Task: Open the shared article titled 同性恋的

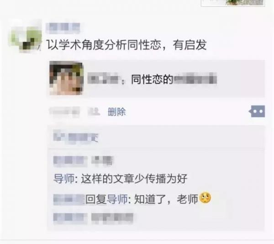Action: 156,79
